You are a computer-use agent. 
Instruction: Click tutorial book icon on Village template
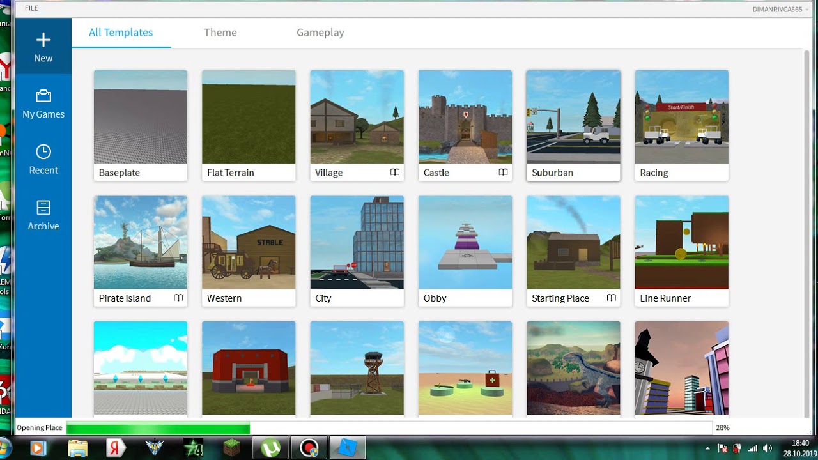tap(395, 172)
